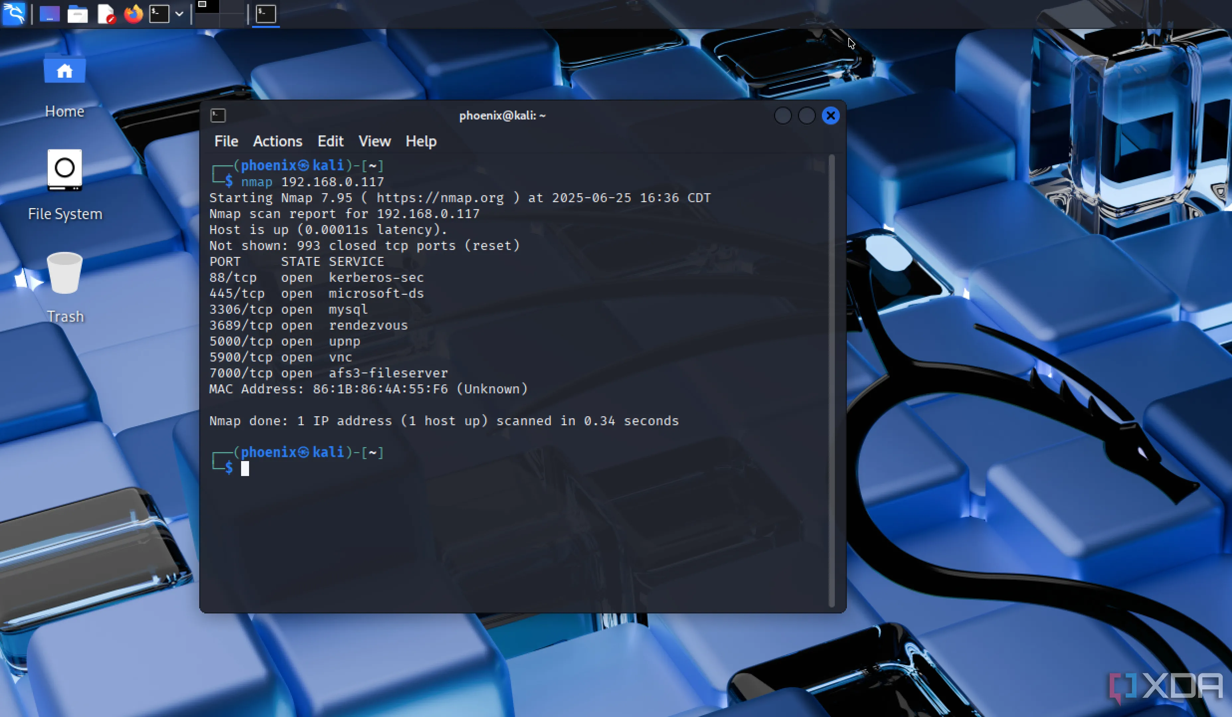The height and width of the screenshot is (717, 1232).
Task: Open the Kali applications menu
Action: [x=13, y=13]
